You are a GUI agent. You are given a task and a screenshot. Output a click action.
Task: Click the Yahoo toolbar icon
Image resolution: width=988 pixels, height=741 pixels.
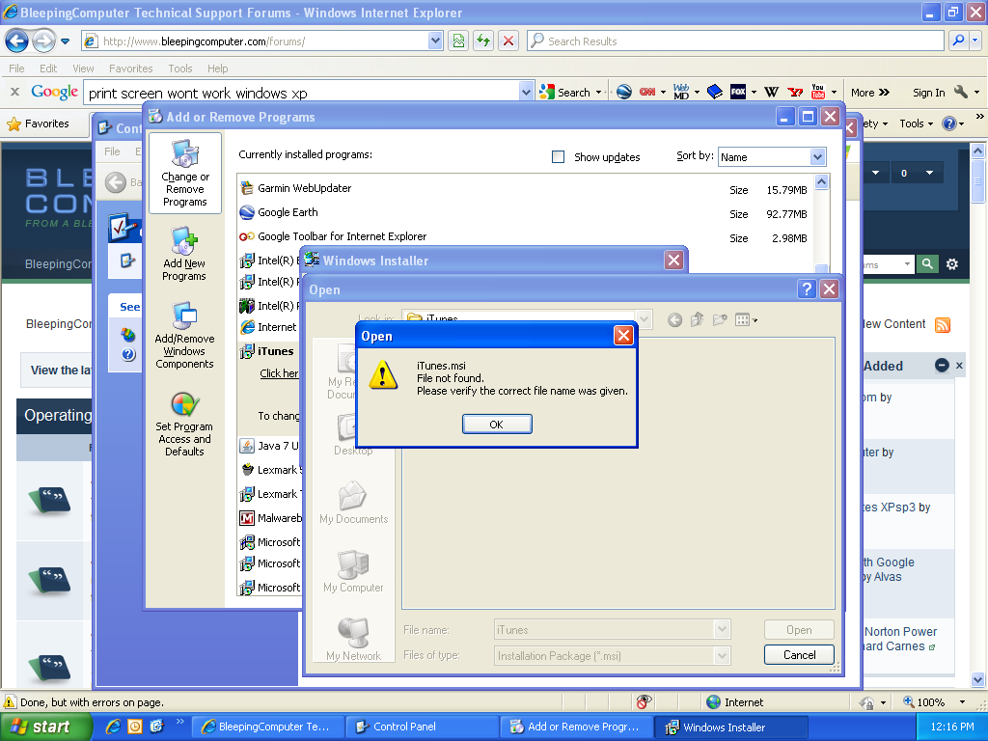point(795,92)
